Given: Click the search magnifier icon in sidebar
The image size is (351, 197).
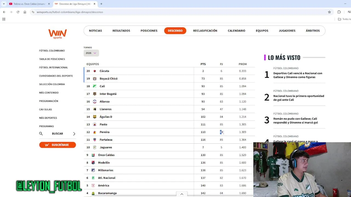Looking at the screenshot, I should 41,134.
